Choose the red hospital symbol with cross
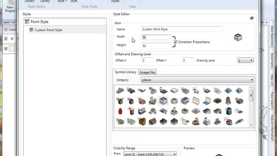 (x=142, y=101)
